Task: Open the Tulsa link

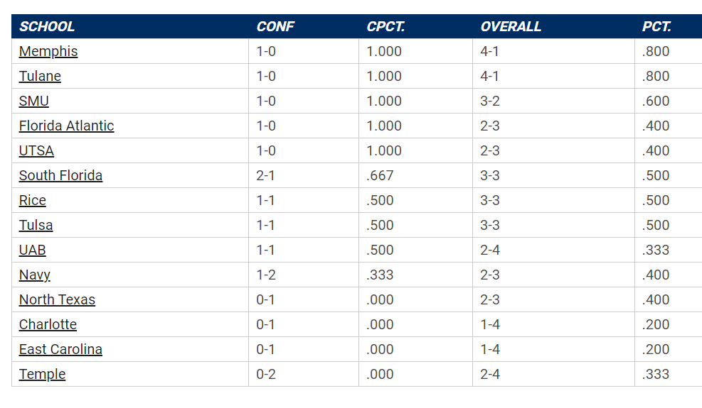Action: point(36,225)
